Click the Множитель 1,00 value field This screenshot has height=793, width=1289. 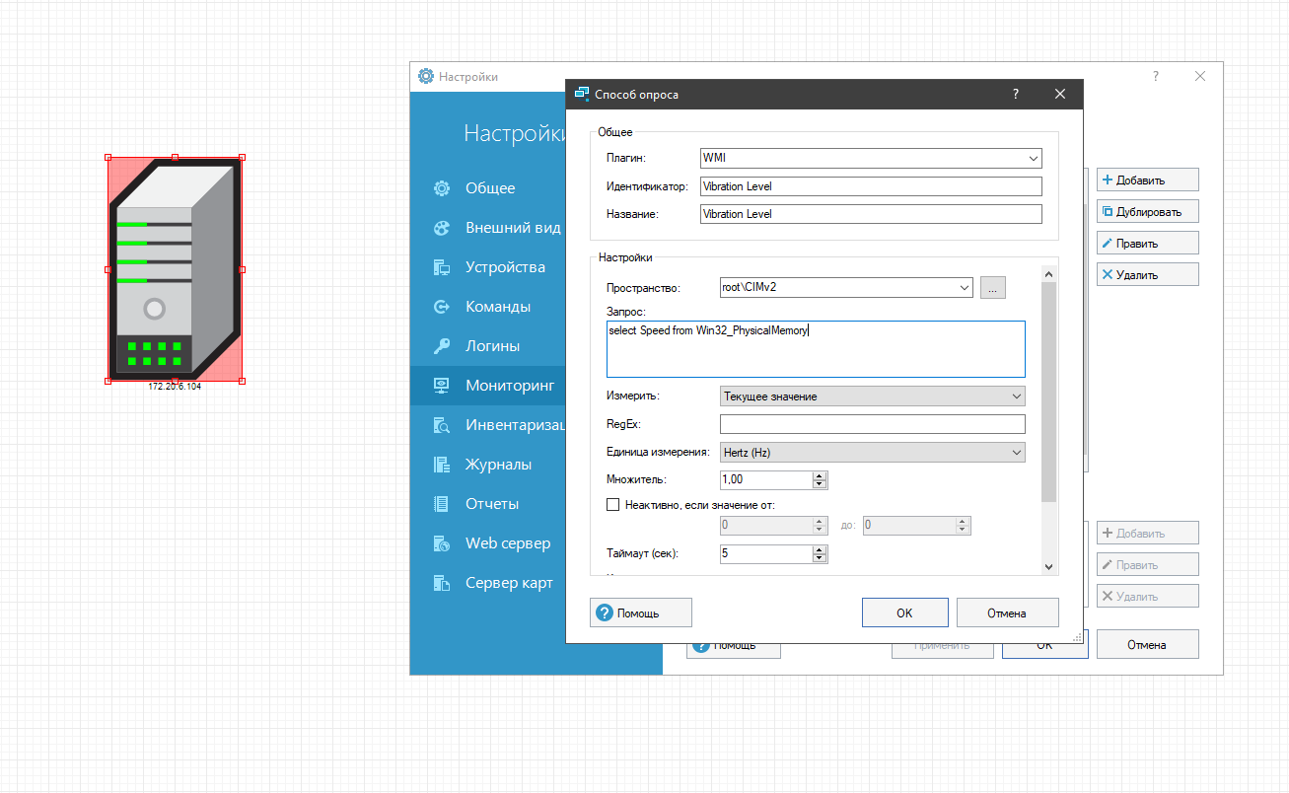pyautogui.click(x=766, y=479)
